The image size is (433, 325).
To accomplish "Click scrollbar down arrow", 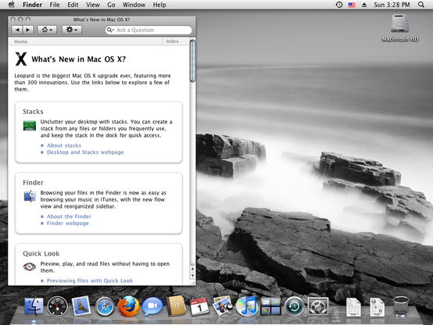I will tap(192, 275).
